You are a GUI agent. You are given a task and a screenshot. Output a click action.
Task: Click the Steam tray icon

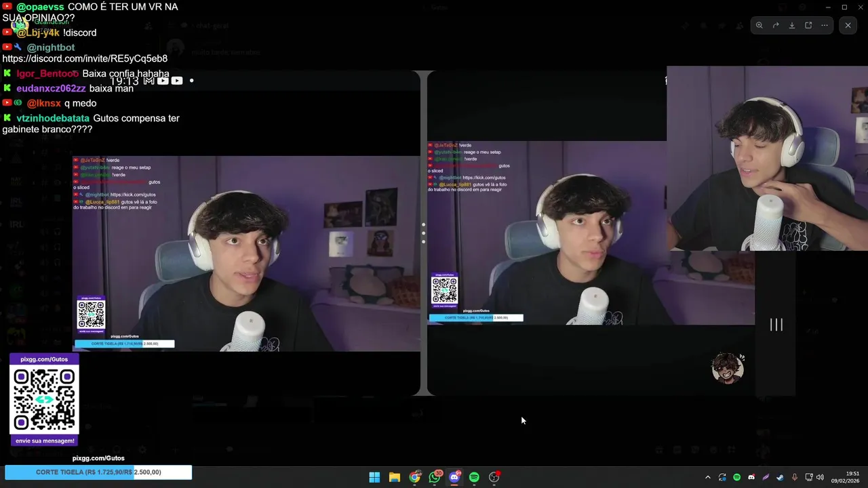pos(780,477)
